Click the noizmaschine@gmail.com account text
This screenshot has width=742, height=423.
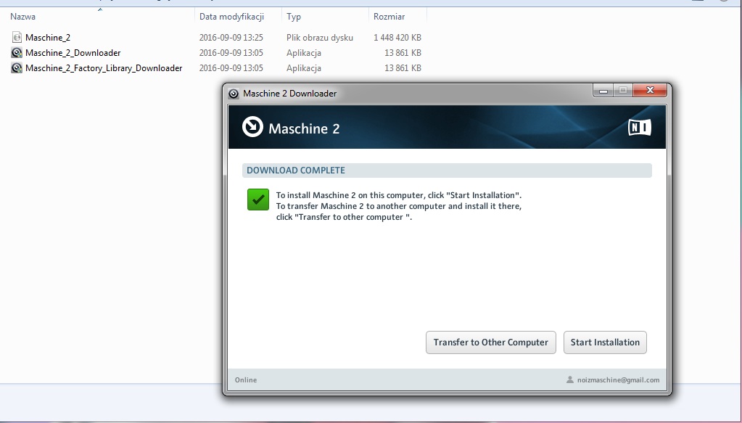[x=618, y=380]
